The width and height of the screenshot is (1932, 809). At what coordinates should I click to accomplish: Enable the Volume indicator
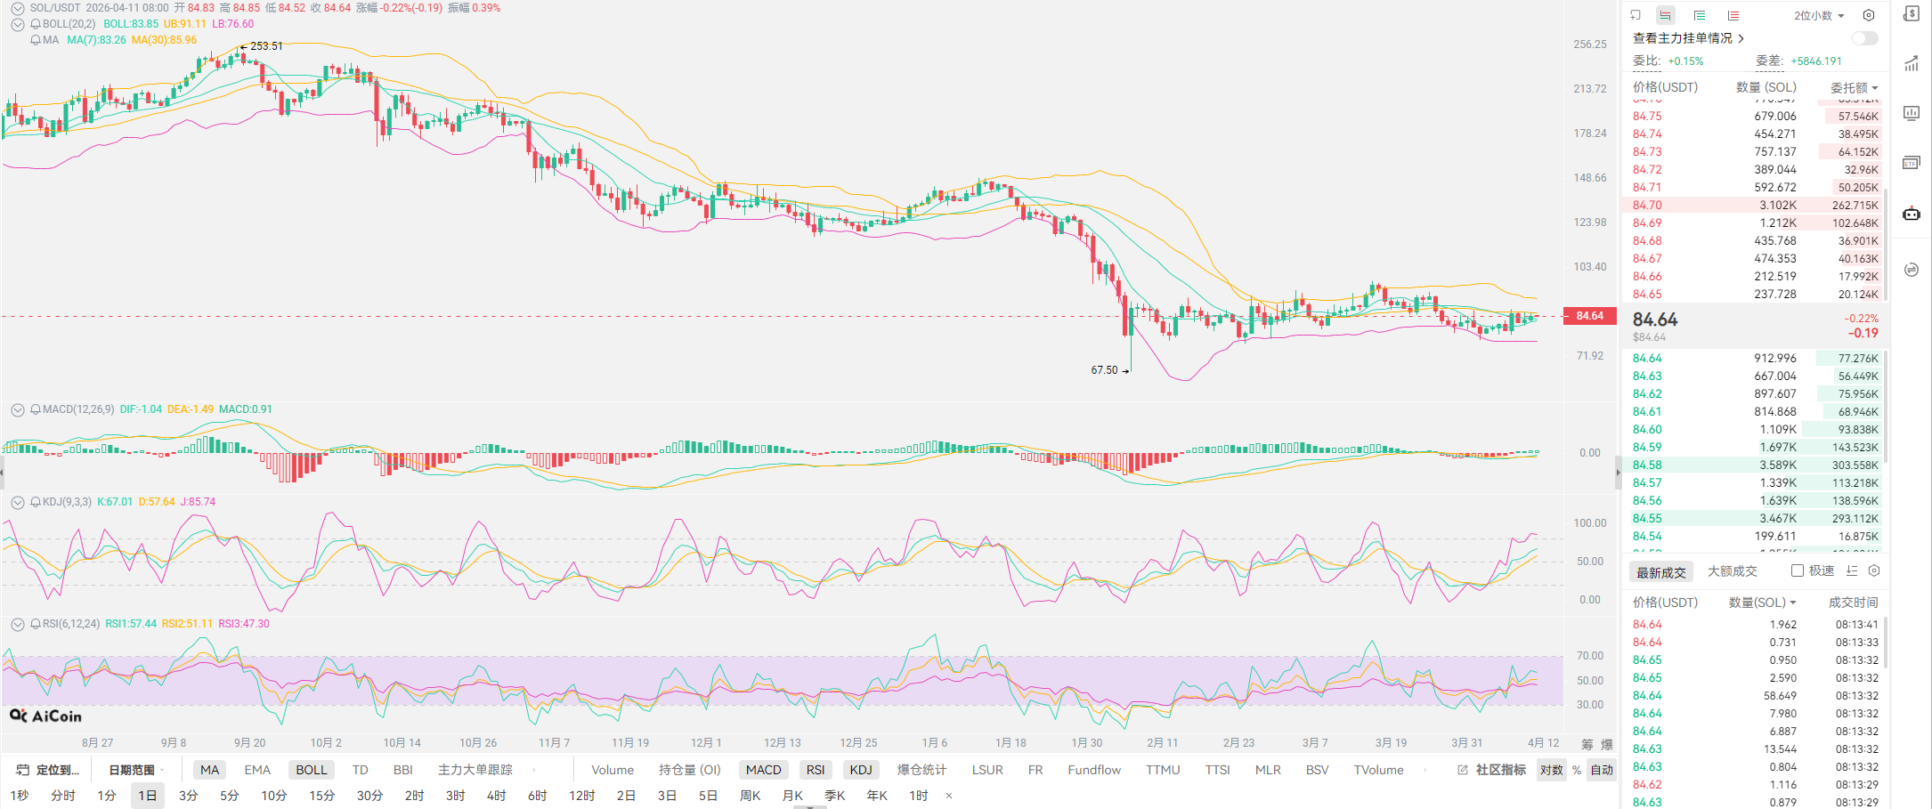click(613, 770)
